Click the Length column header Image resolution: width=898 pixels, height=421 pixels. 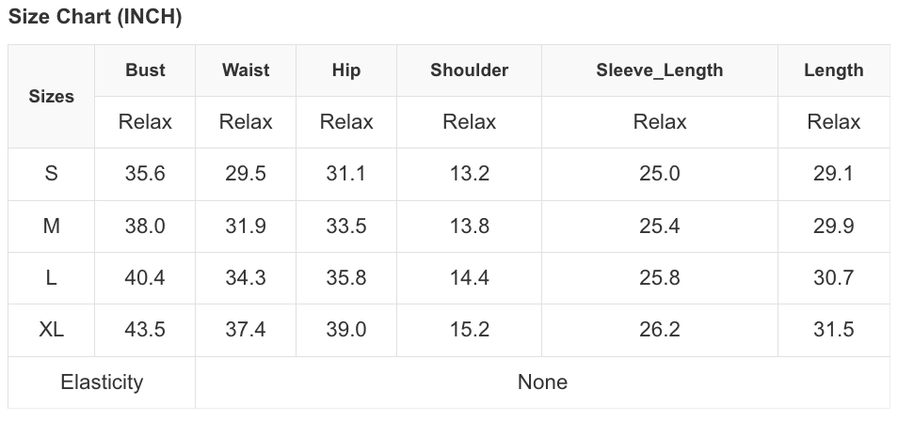pyautogui.click(x=833, y=70)
